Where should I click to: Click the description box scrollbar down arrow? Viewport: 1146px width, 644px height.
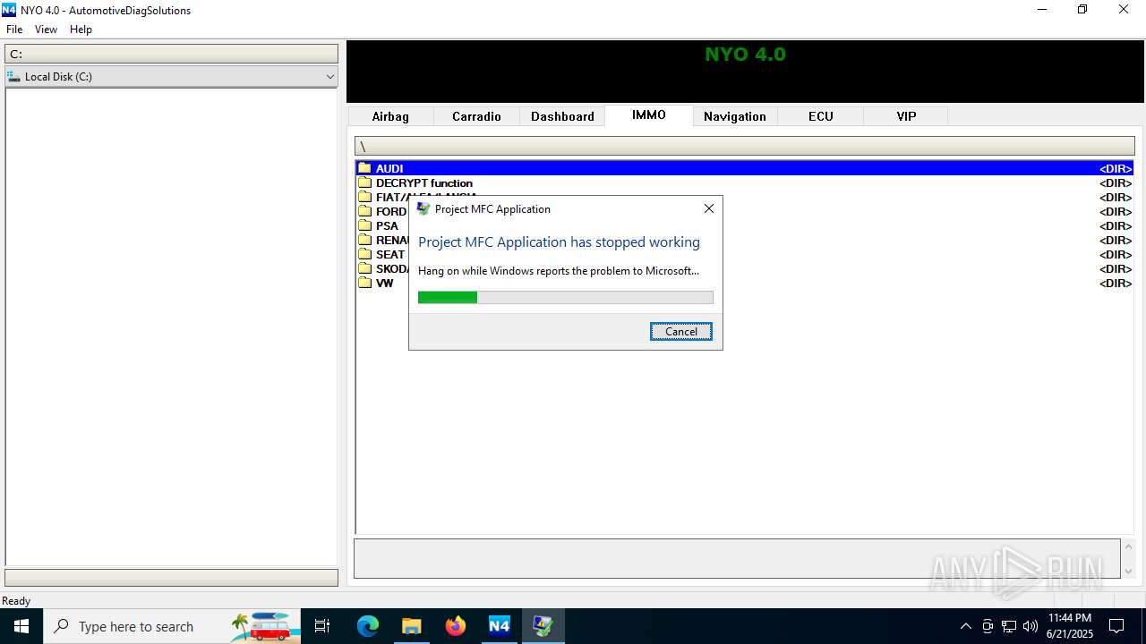1128,572
